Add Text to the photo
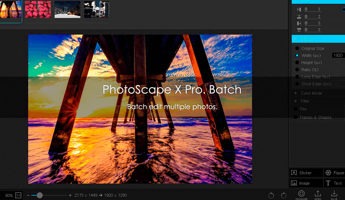Screen dimensions: 345x200 click(x=335, y=183)
